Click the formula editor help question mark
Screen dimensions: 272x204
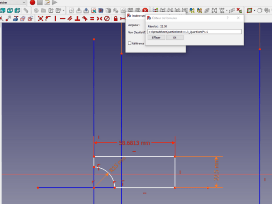(x=227, y=18)
